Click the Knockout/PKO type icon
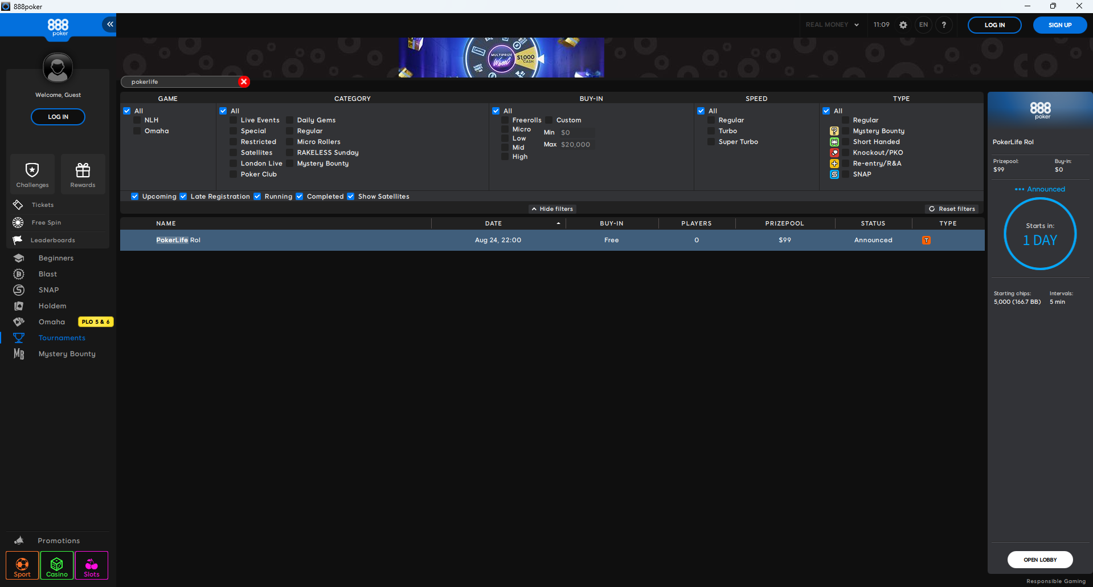 click(834, 153)
